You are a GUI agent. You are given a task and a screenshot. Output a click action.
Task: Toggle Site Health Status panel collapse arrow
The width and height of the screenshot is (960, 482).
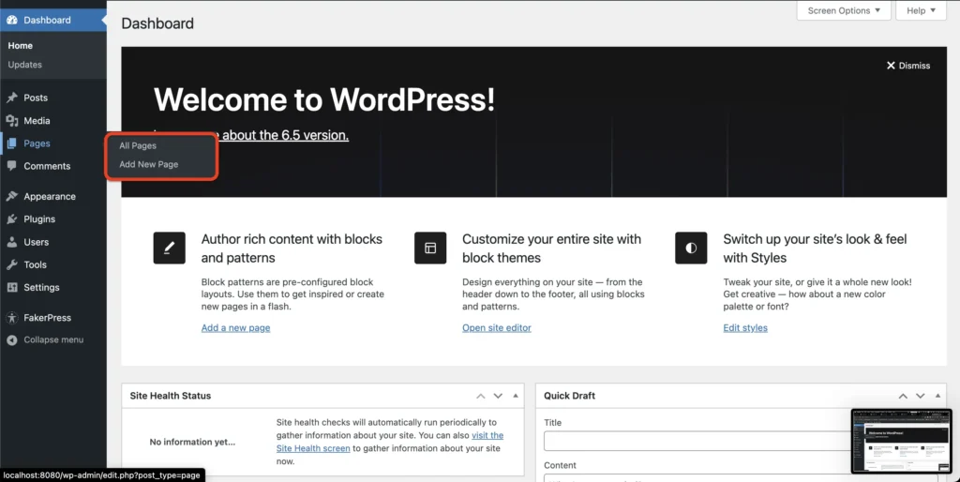point(516,396)
